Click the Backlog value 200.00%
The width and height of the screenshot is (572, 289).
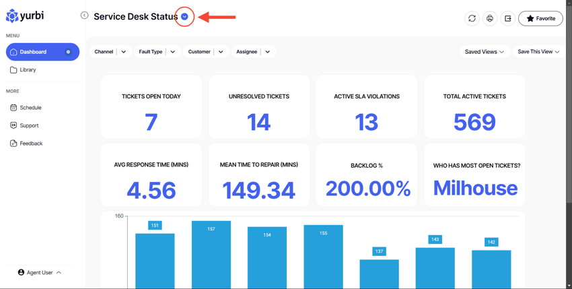coord(368,189)
